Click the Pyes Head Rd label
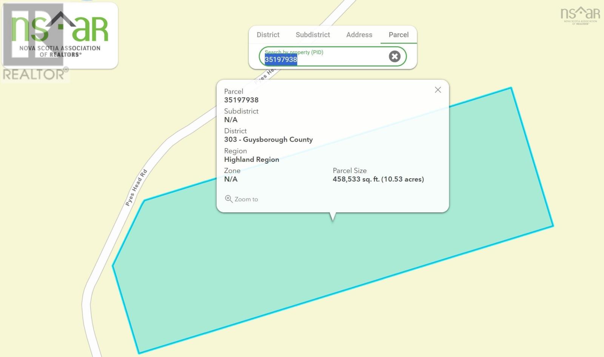The width and height of the screenshot is (604, 357). coord(136,188)
